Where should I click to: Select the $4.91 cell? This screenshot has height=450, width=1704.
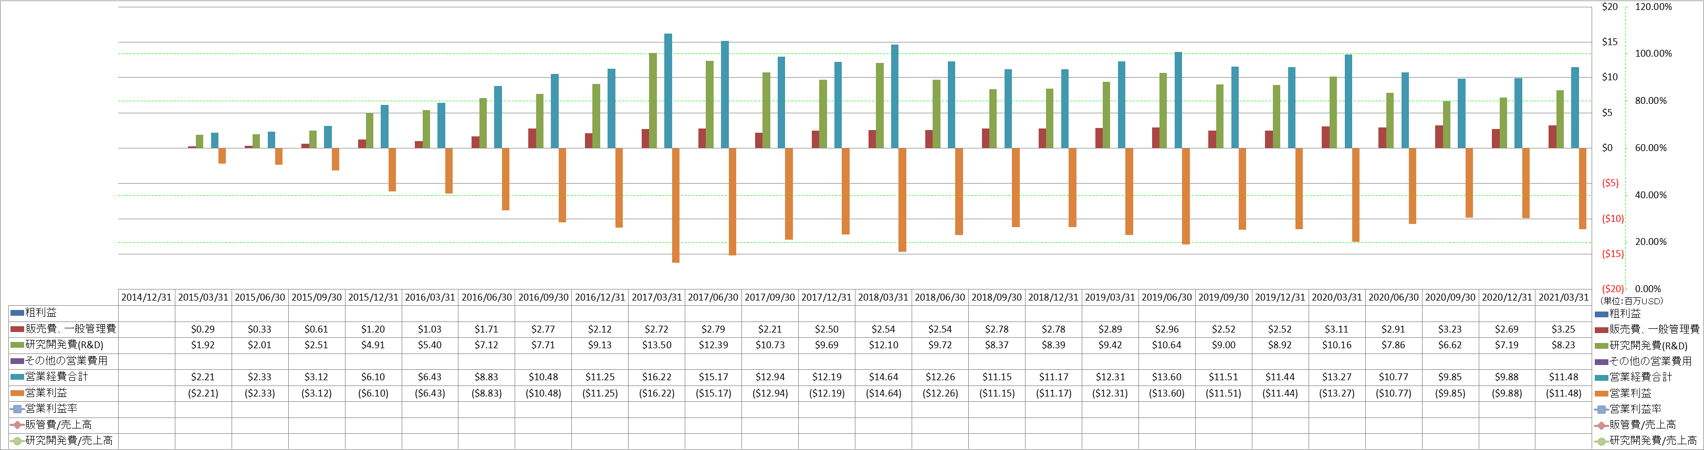pos(373,345)
